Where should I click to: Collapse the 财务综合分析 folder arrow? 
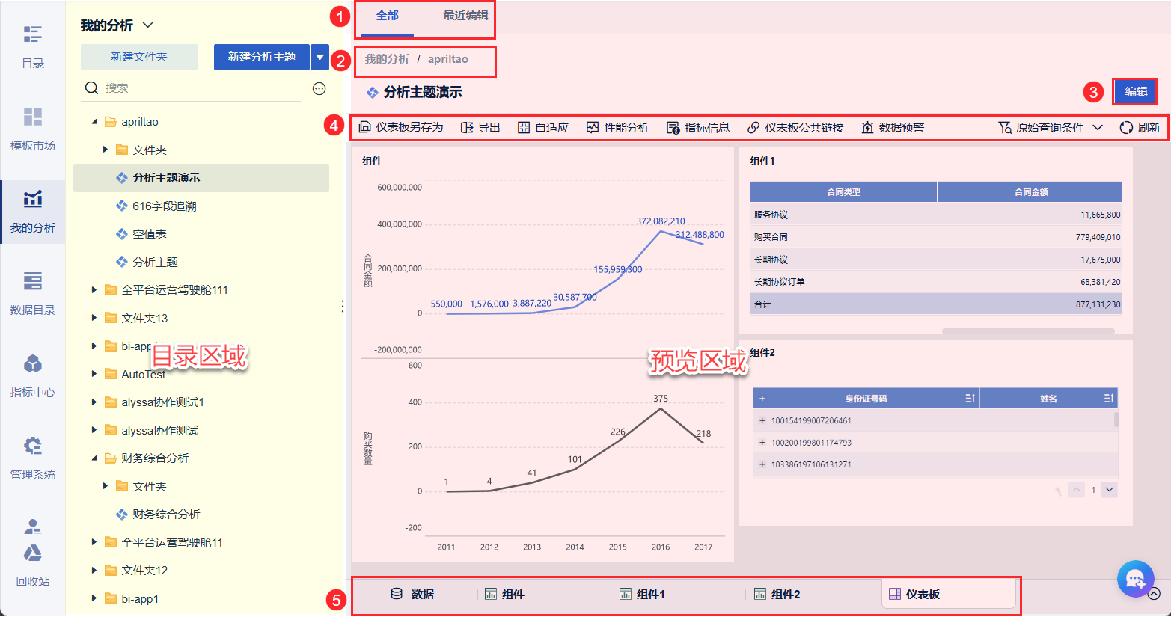(x=94, y=458)
